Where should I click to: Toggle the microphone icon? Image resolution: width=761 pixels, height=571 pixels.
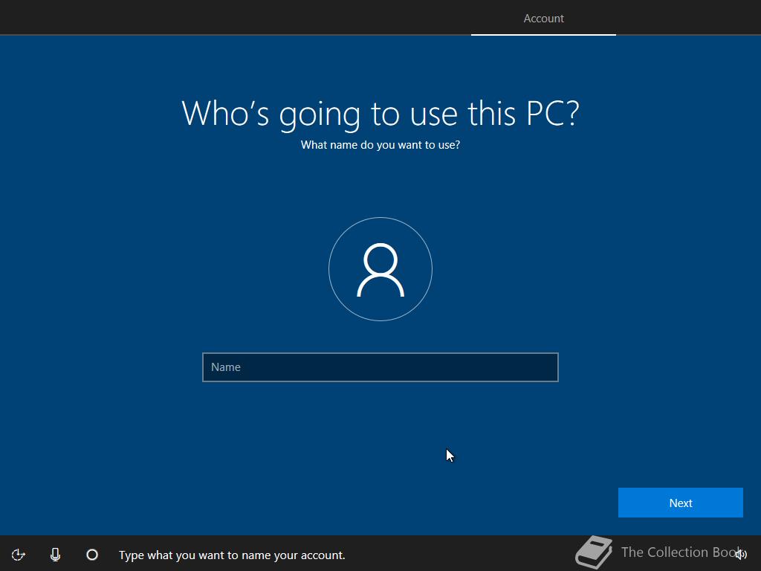click(x=55, y=555)
